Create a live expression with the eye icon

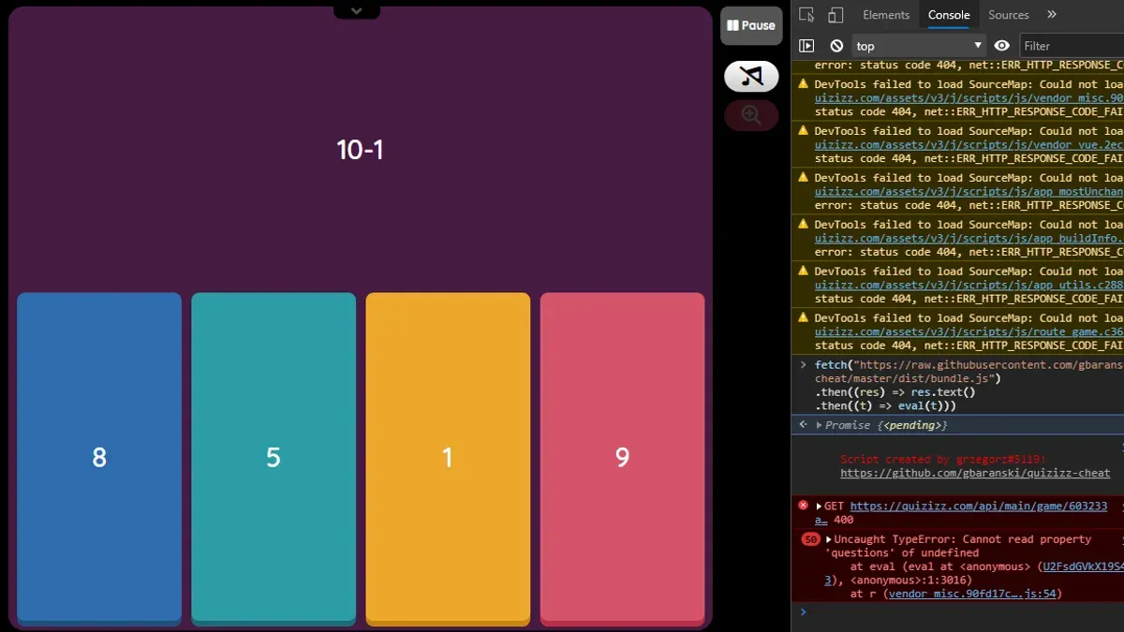pyautogui.click(x=1002, y=46)
